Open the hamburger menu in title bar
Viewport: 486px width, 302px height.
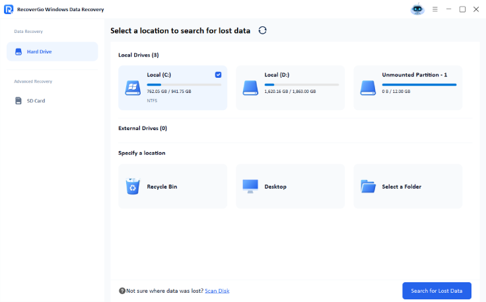(435, 9)
